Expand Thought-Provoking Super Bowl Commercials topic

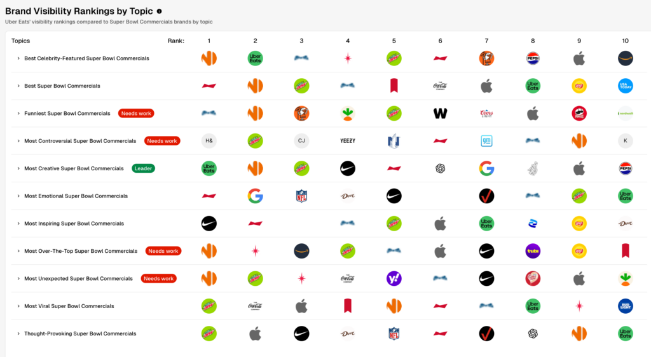(x=18, y=333)
